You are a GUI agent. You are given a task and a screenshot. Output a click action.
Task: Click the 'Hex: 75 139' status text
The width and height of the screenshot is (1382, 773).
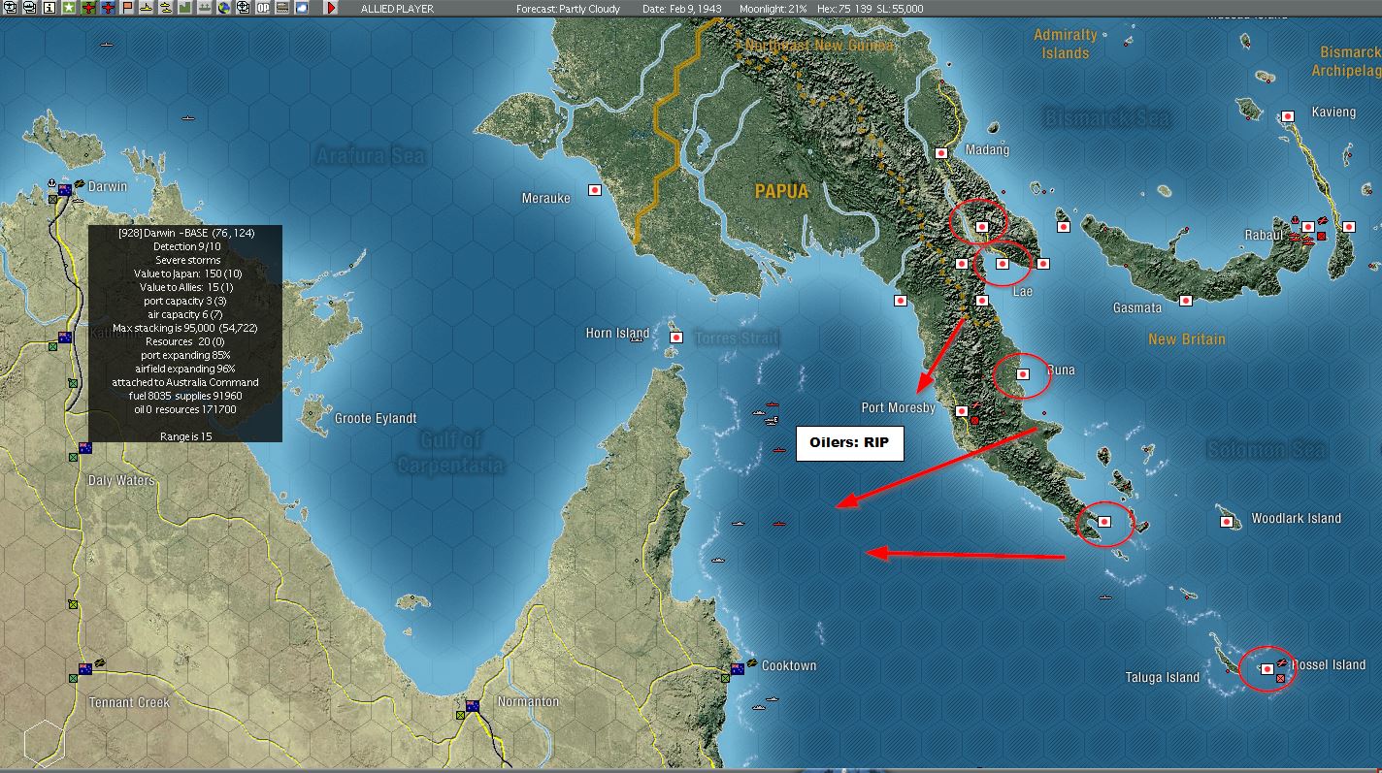coord(843,9)
